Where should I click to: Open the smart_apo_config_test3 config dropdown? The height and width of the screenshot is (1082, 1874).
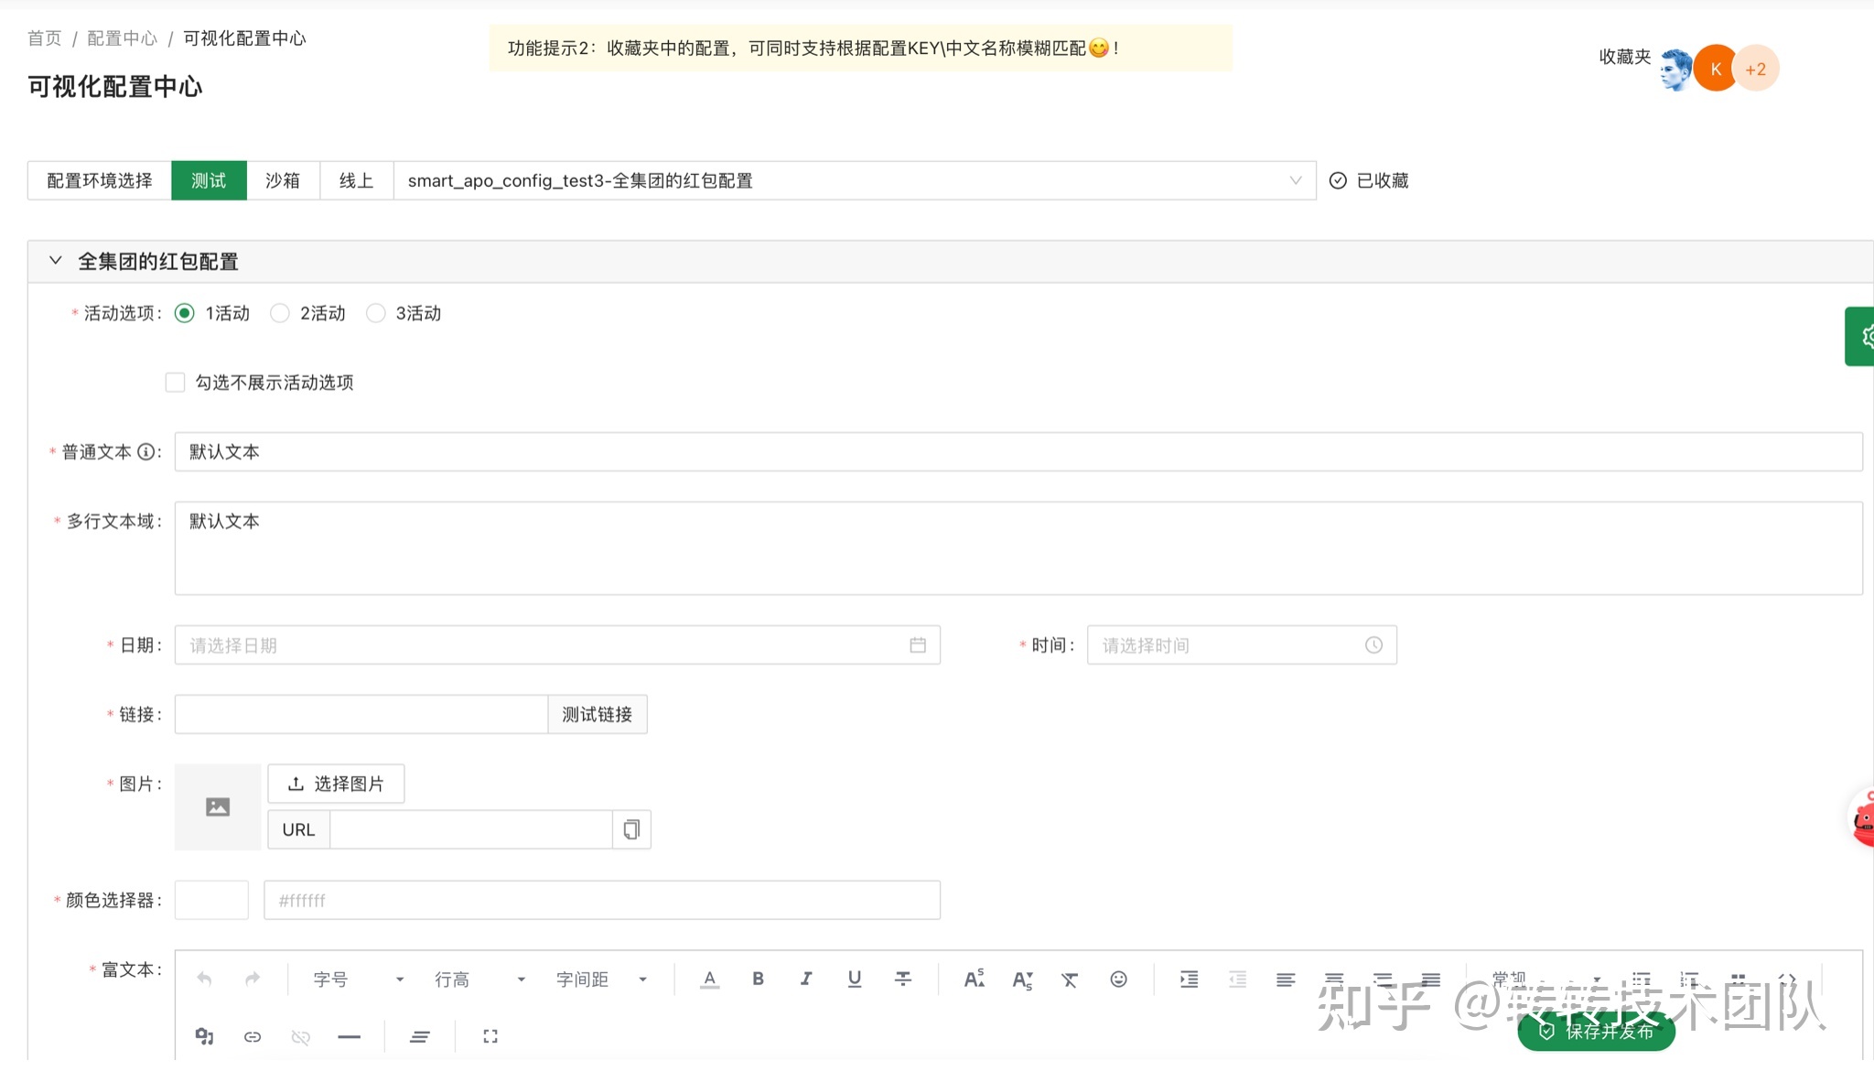(855, 180)
